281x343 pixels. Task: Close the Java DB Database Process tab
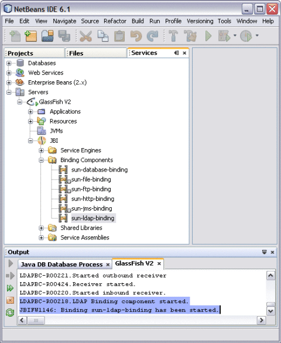[108, 265]
